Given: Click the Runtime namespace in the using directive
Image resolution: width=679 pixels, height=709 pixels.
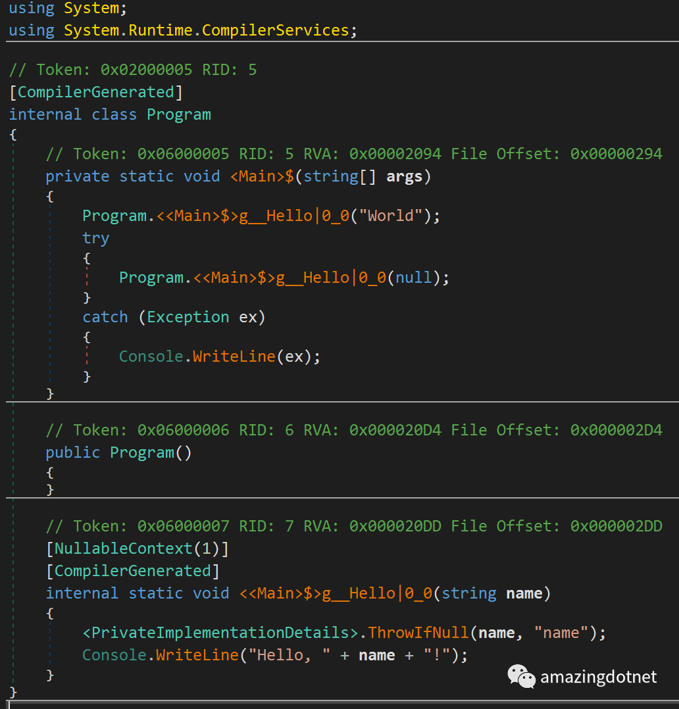Looking at the screenshot, I should tap(161, 30).
